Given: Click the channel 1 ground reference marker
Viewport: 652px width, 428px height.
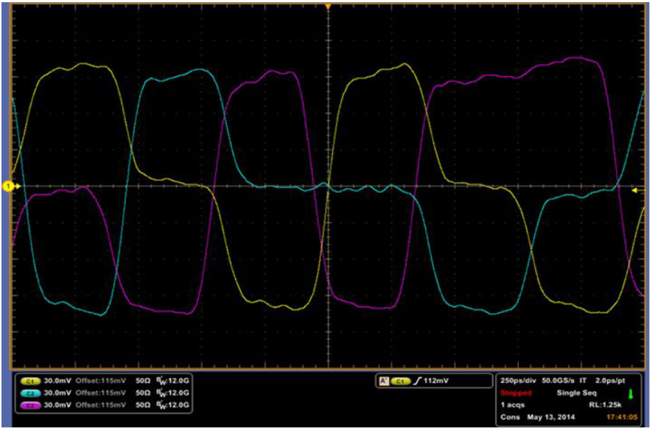Looking at the screenshot, I should (x=9, y=187).
